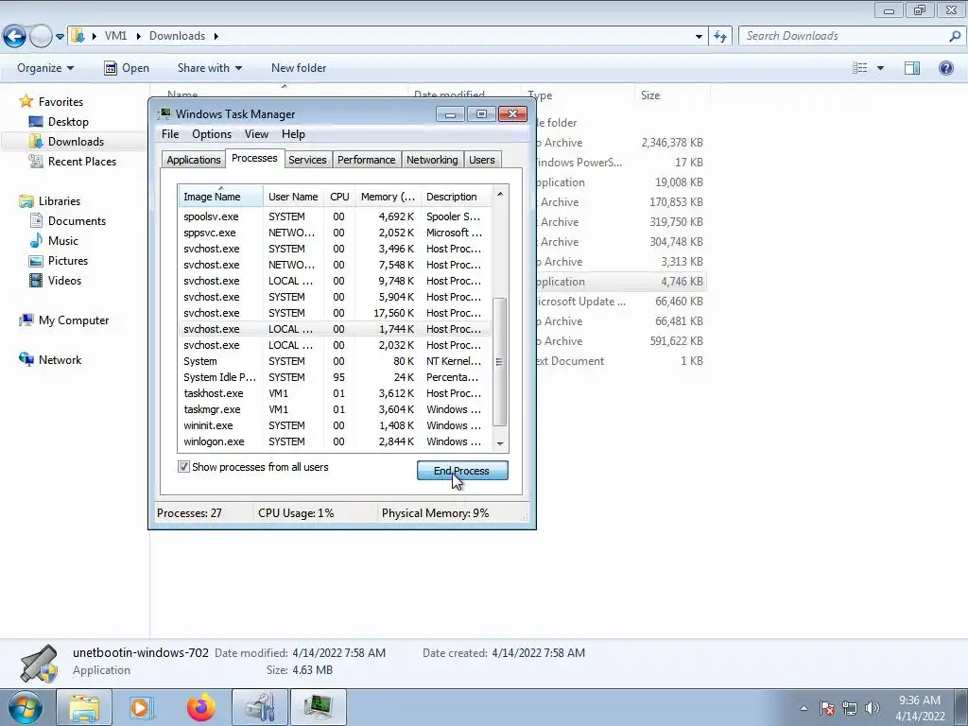This screenshot has width=968, height=726.
Task: Open Task Manager Options menu
Action: tap(211, 134)
